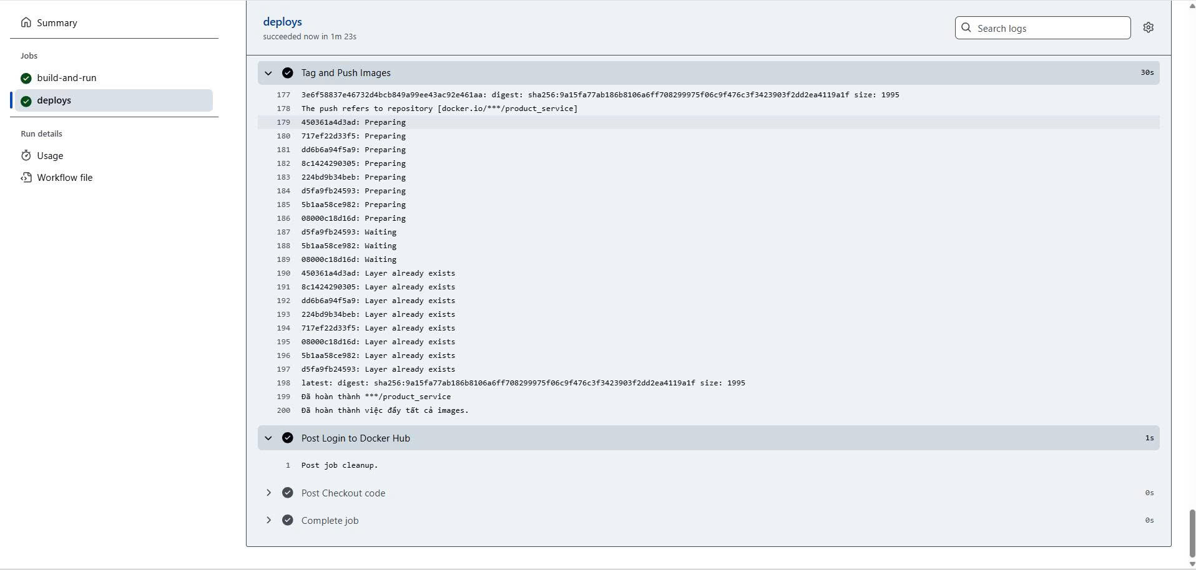This screenshot has height=570, width=1196.
Task: Click the text "Post job cleanup."
Action: pyautogui.click(x=340, y=465)
